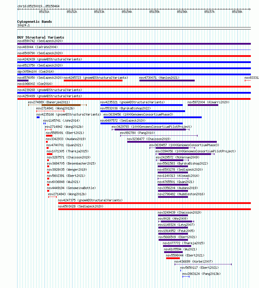Select the nsv483044 (Iafrate2004) label
The width and height of the screenshot is (259, 288).
(38, 47)
